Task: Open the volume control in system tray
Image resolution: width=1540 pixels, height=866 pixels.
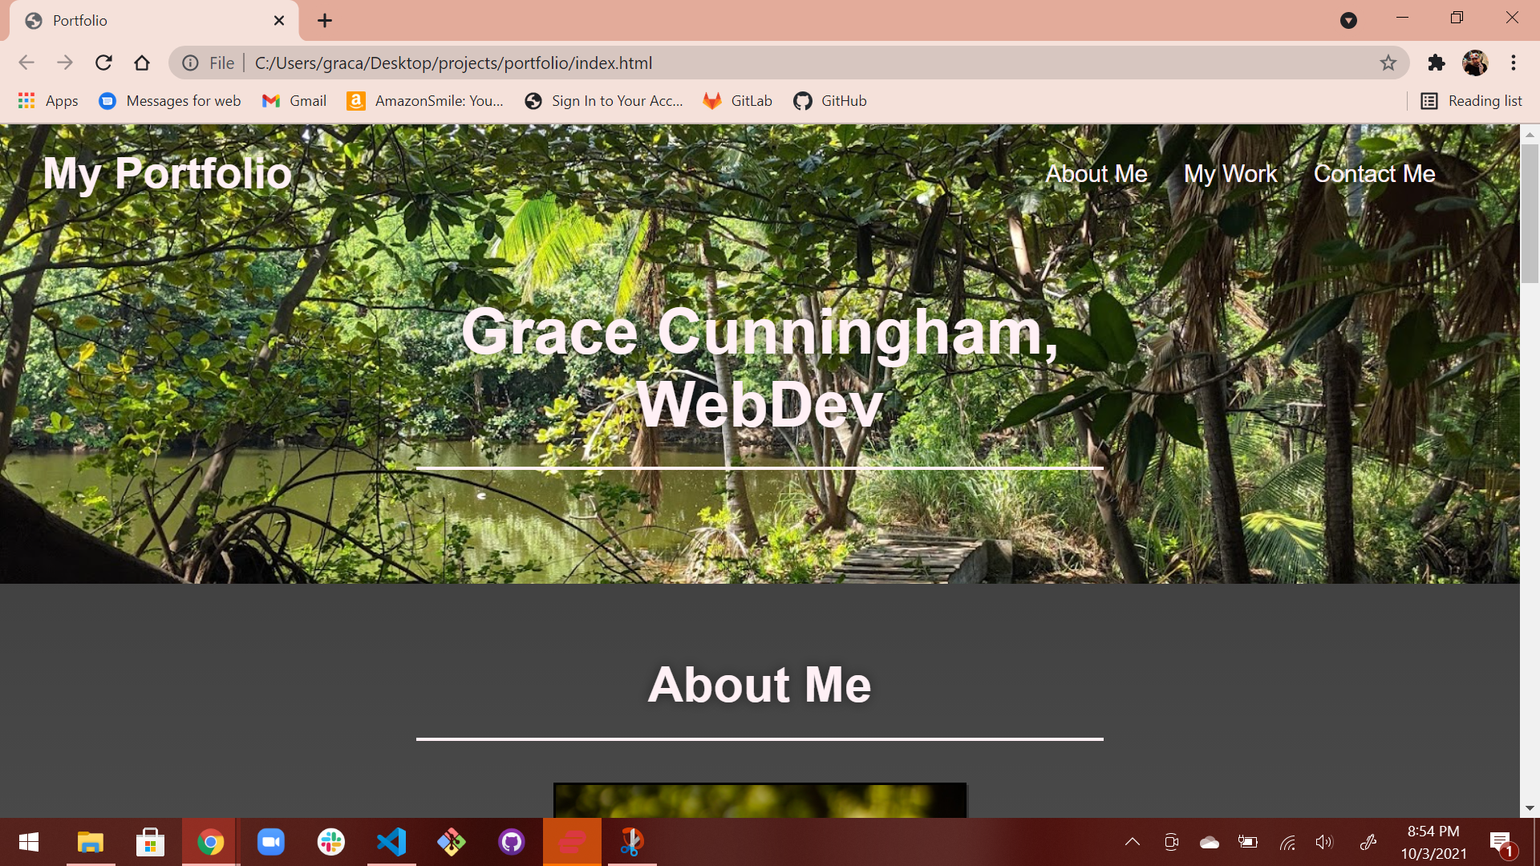Action: pos(1324,842)
